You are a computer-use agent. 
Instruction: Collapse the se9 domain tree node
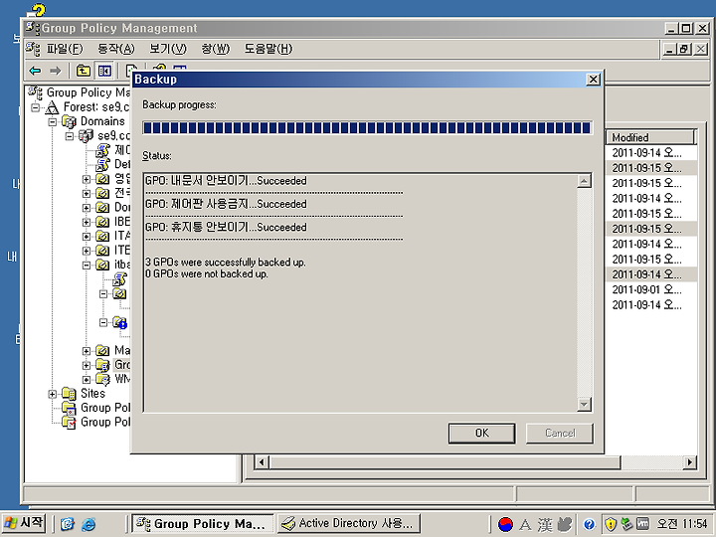coord(70,136)
